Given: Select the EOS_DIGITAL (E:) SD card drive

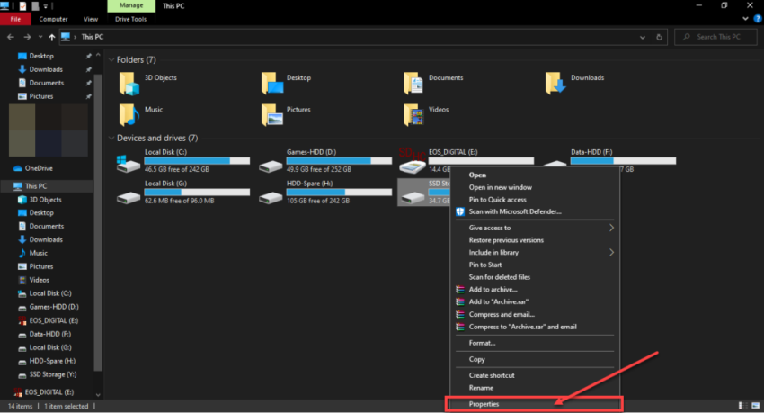Looking at the screenshot, I should [x=413, y=161].
